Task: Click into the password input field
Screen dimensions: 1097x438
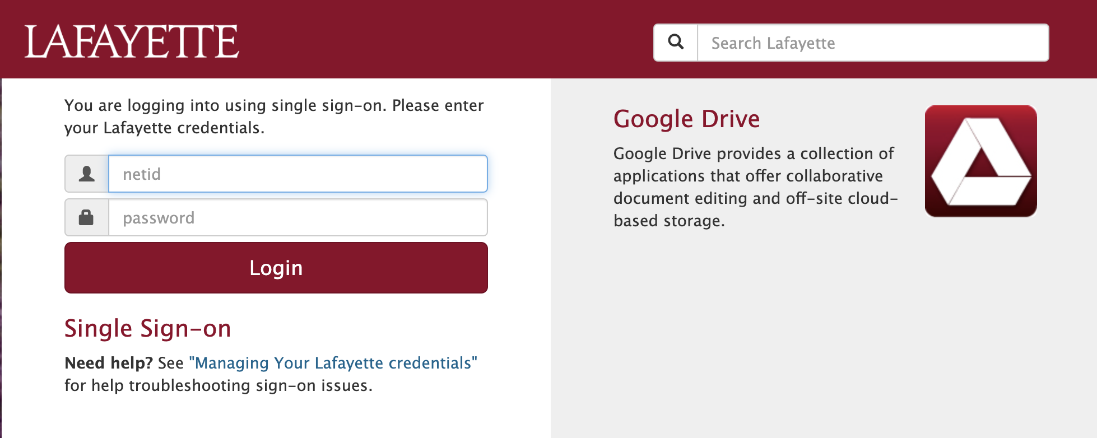Action: pyautogui.click(x=298, y=217)
